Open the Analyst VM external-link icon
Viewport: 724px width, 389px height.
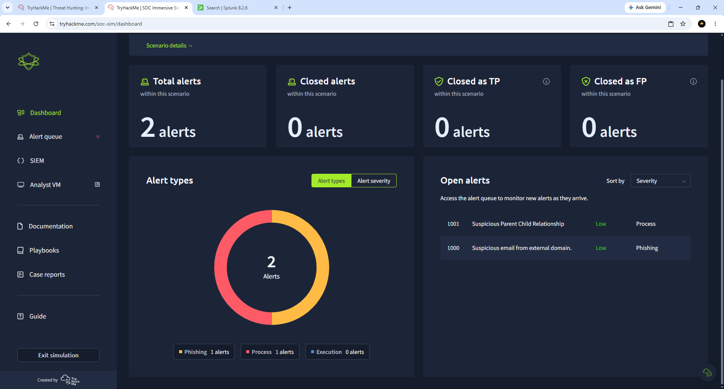pyautogui.click(x=97, y=184)
